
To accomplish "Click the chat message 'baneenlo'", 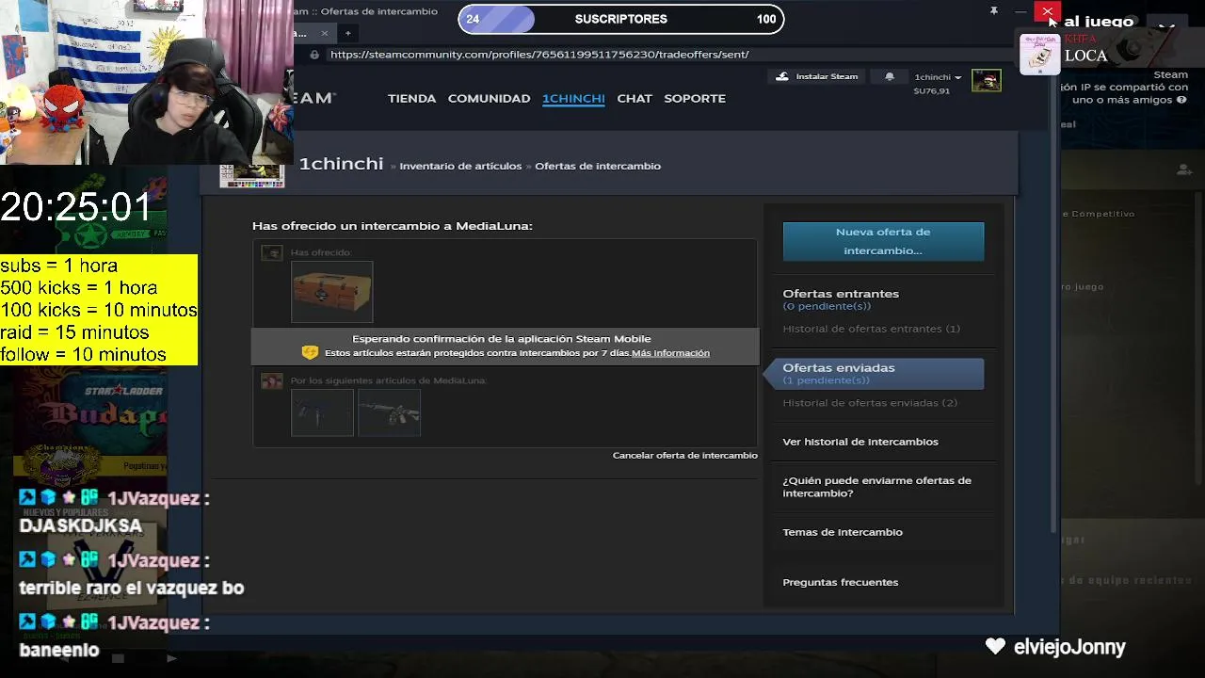I will 58,649.
